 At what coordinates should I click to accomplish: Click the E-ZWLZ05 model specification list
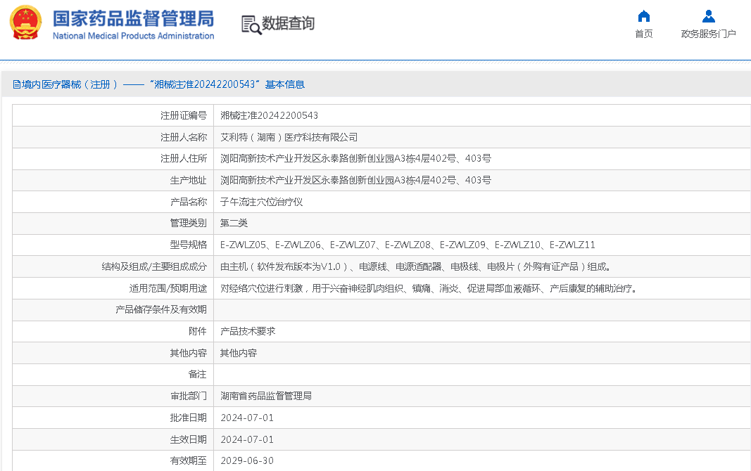(x=408, y=245)
